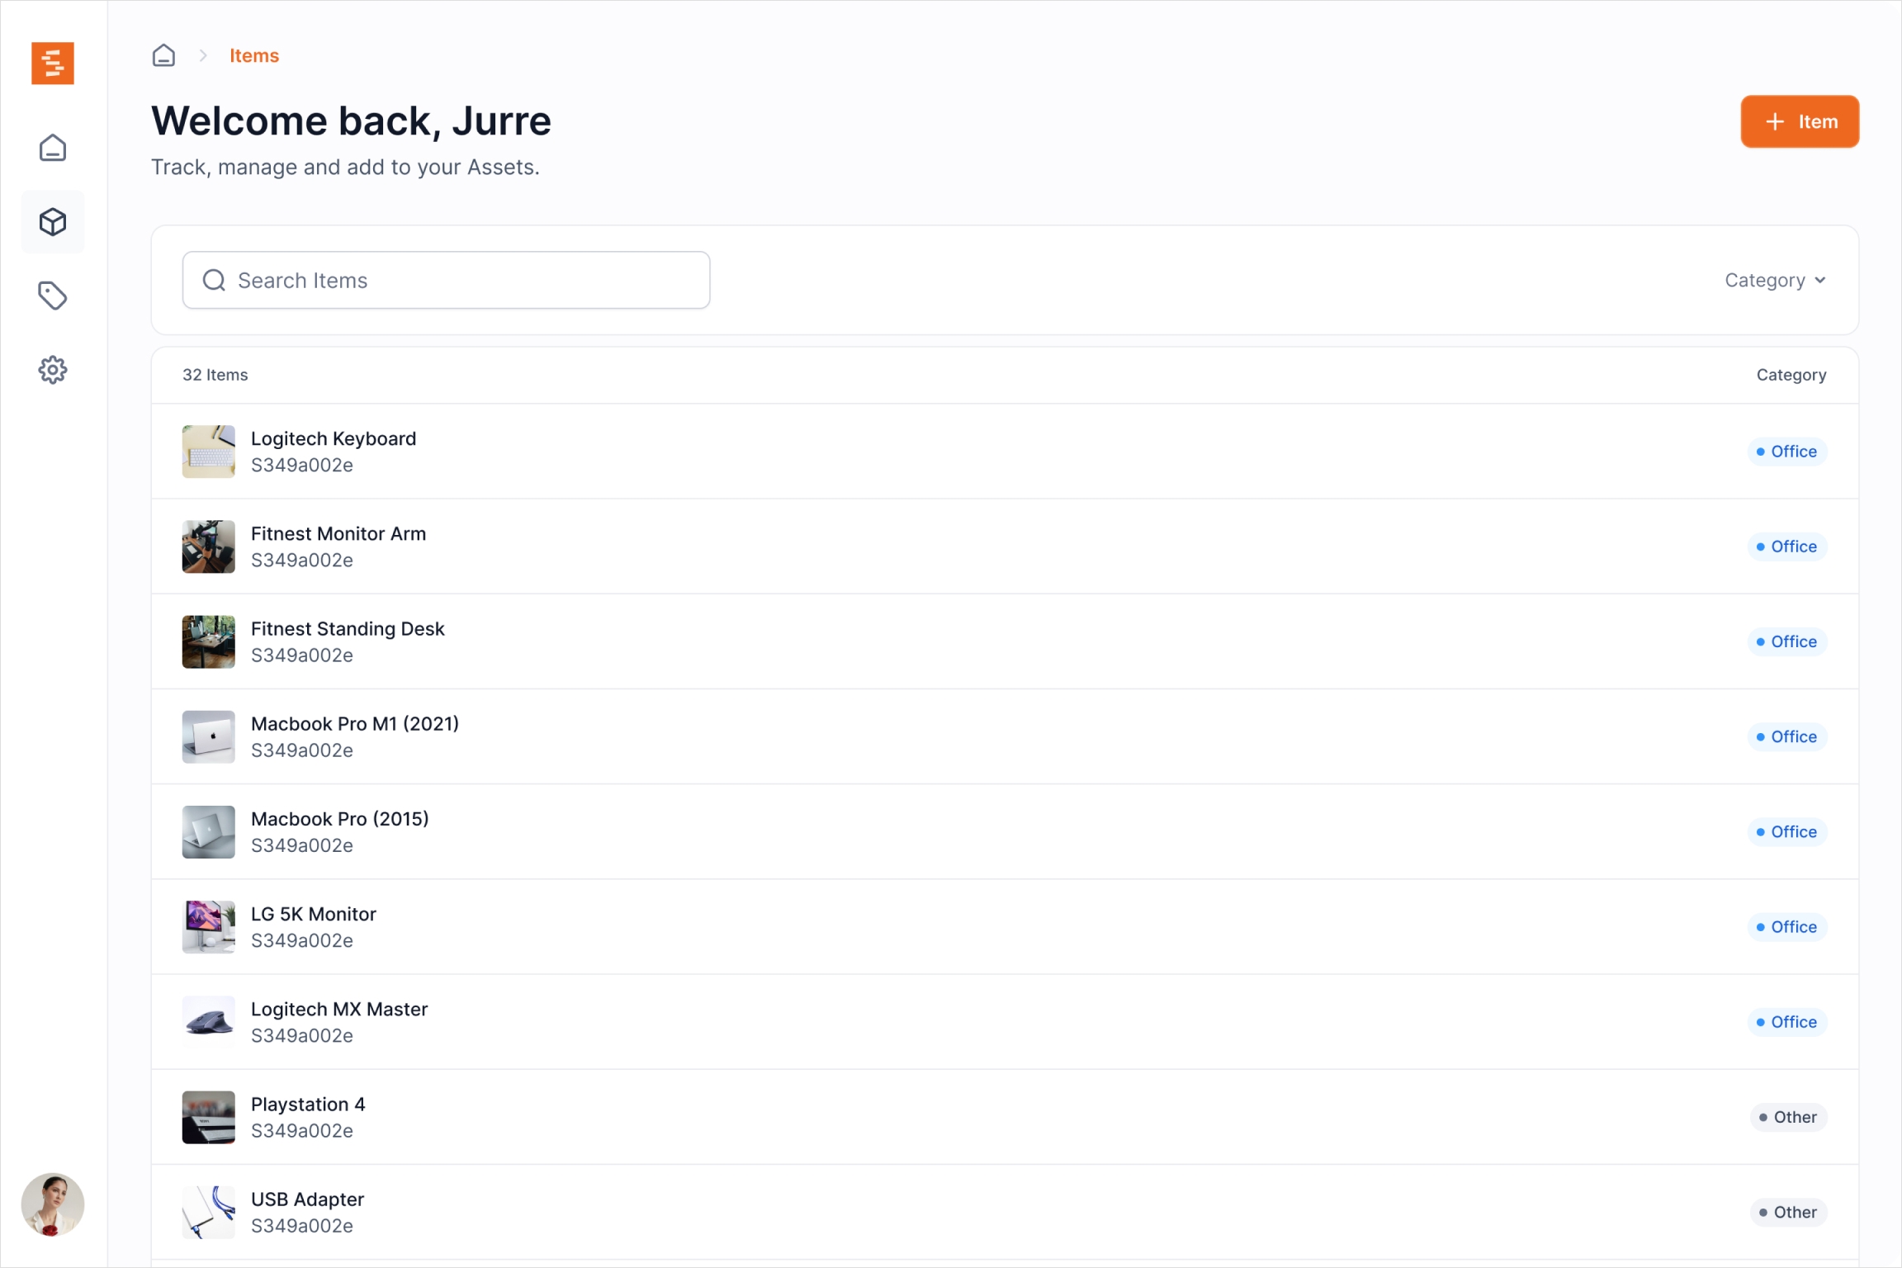Screen dimensions: 1902x1268
Task: Click into the Search Items field
Action: pos(462,281)
